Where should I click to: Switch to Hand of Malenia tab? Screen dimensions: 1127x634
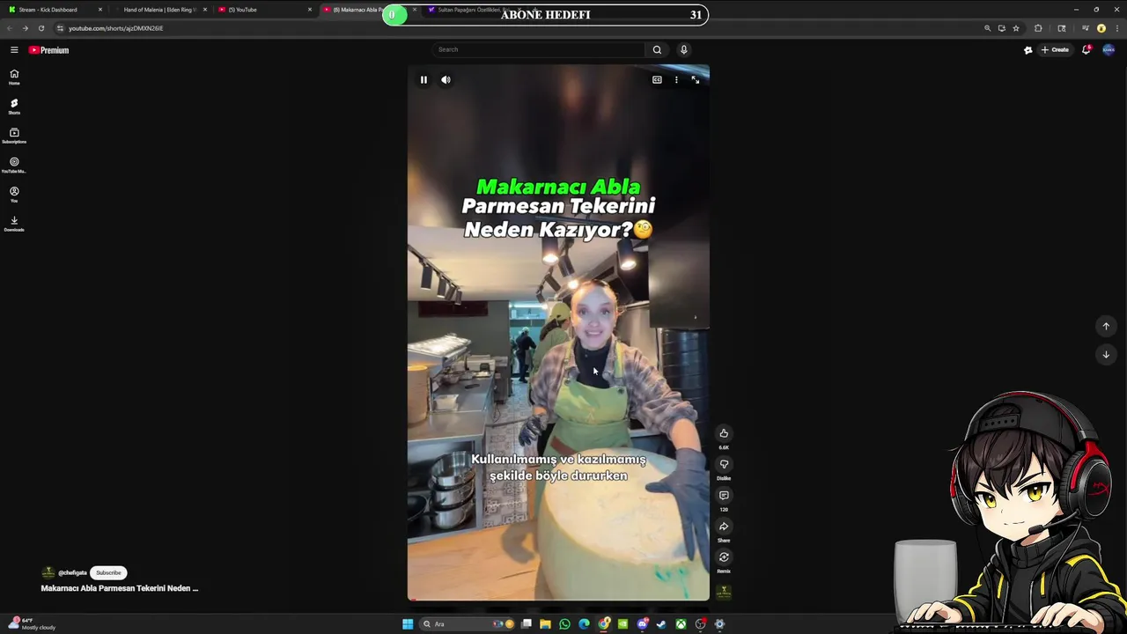tap(159, 10)
